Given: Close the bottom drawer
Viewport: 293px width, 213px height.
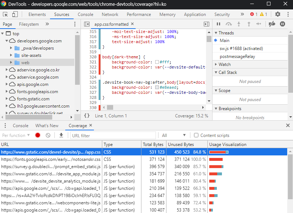Looking at the screenshot, I should click(x=288, y=125).
